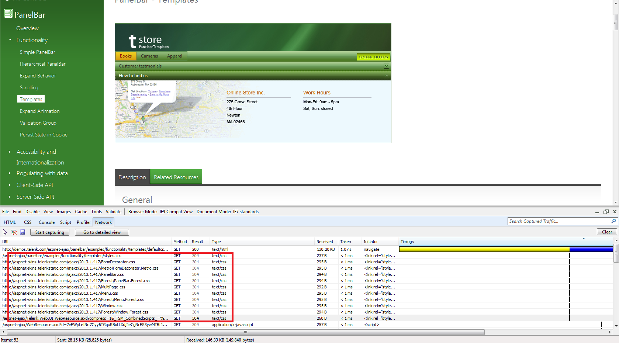Open the Related Resources tab

pos(176,177)
